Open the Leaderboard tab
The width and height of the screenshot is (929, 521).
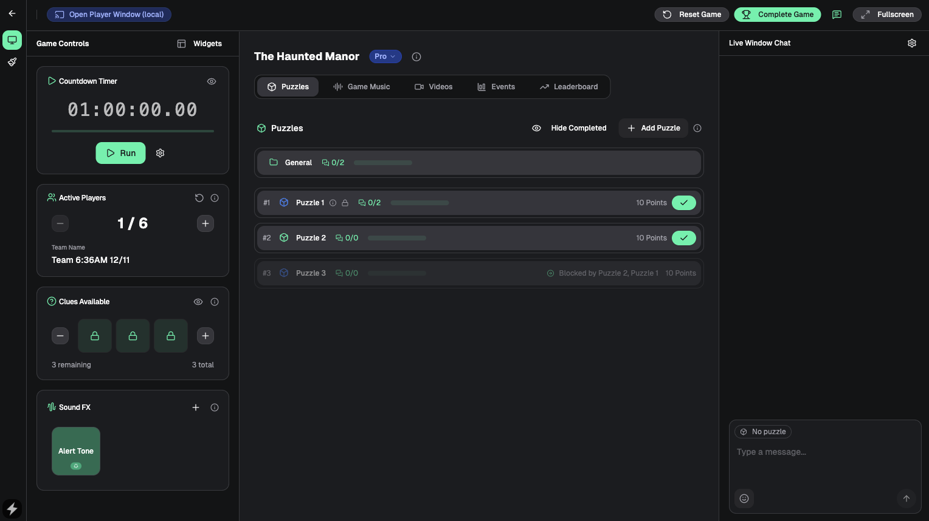pyautogui.click(x=568, y=87)
